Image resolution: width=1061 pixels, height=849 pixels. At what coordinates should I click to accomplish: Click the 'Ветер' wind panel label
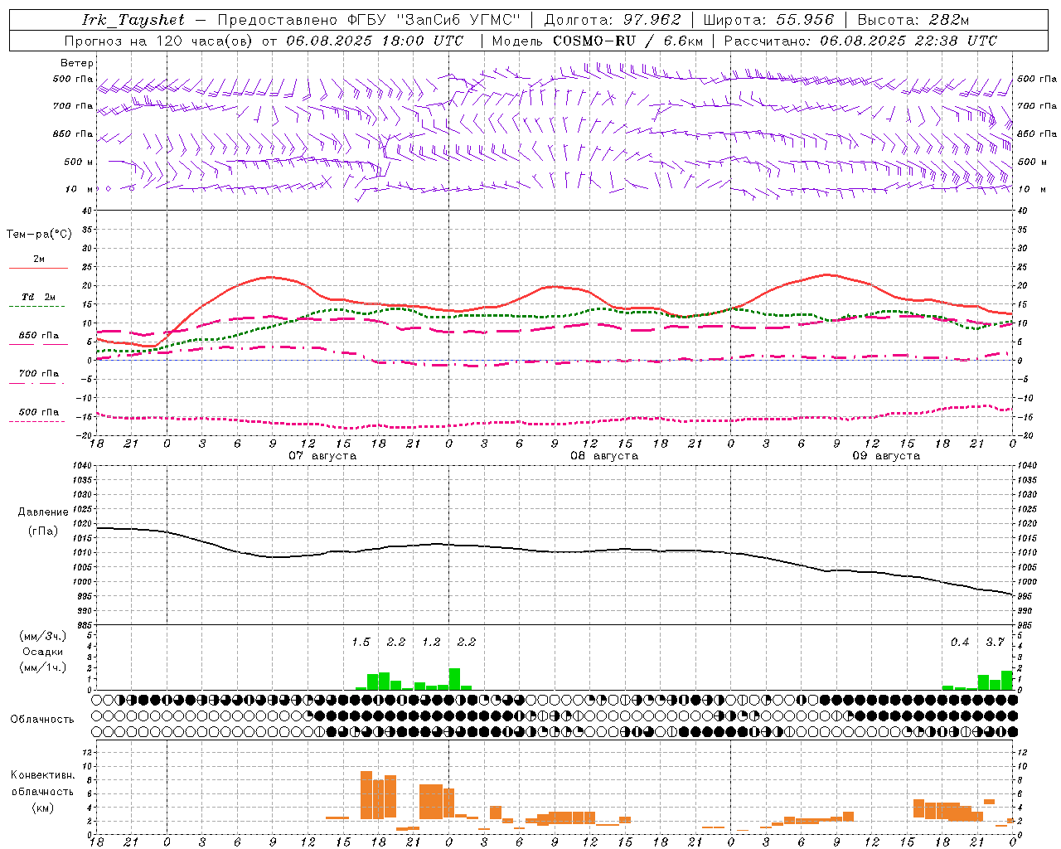[77, 63]
